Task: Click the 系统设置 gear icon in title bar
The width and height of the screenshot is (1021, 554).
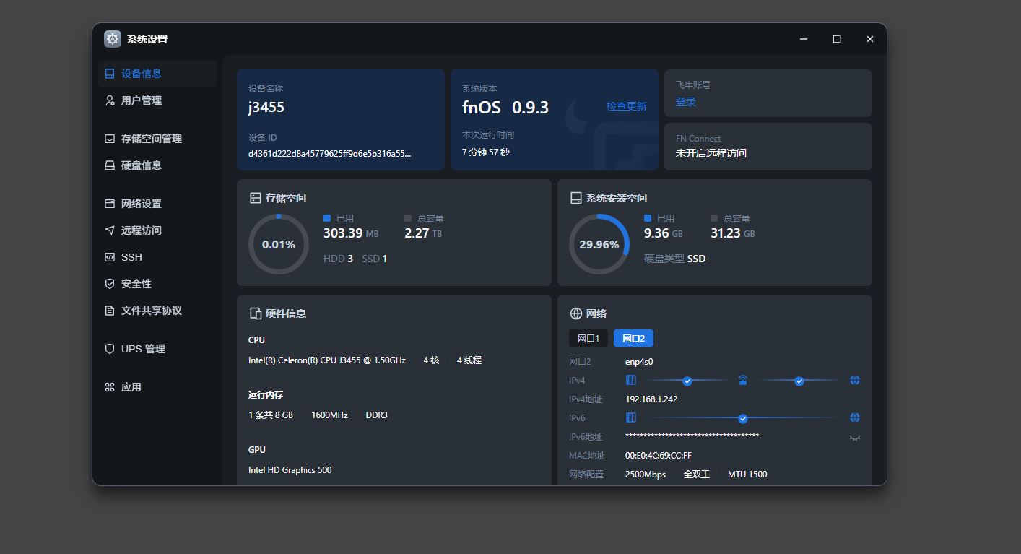Action: coord(113,39)
